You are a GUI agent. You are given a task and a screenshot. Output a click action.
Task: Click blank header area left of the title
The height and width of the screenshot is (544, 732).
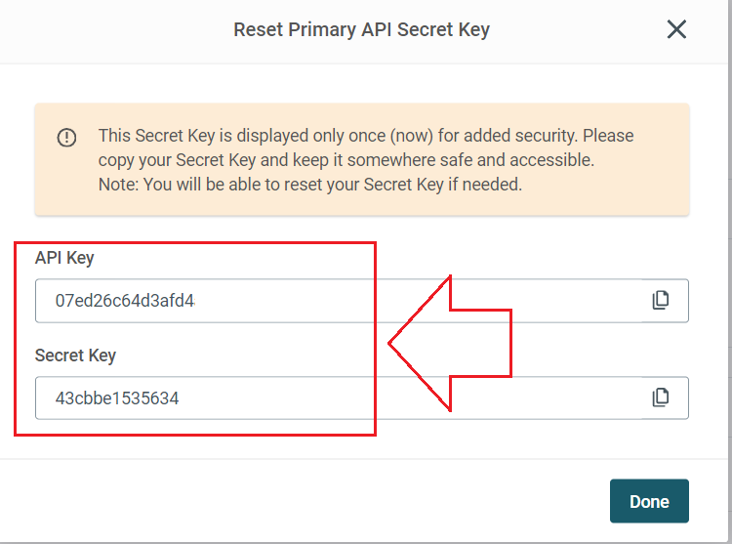[x=117, y=30]
